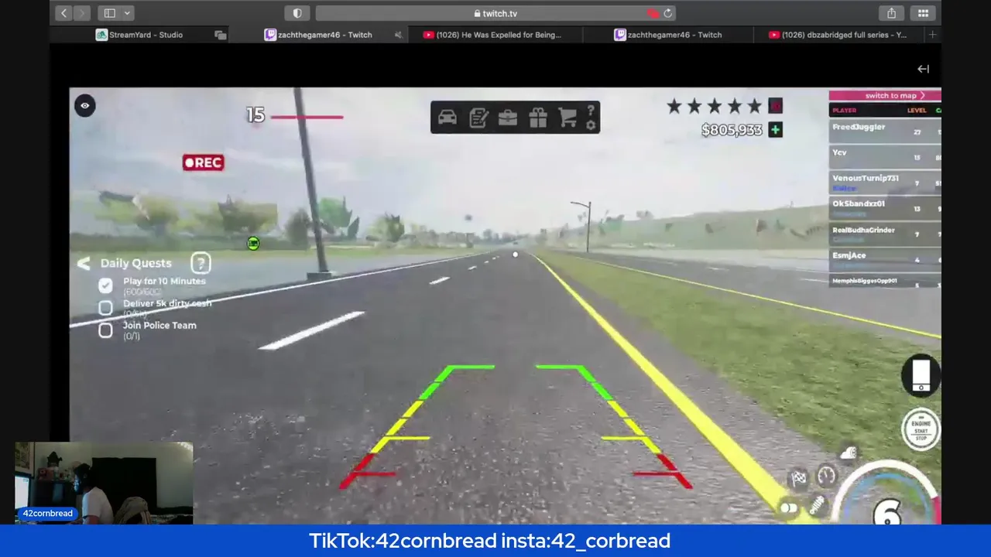Open the gift box rewards icon
This screenshot has width=991, height=557.
pos(538,118)
